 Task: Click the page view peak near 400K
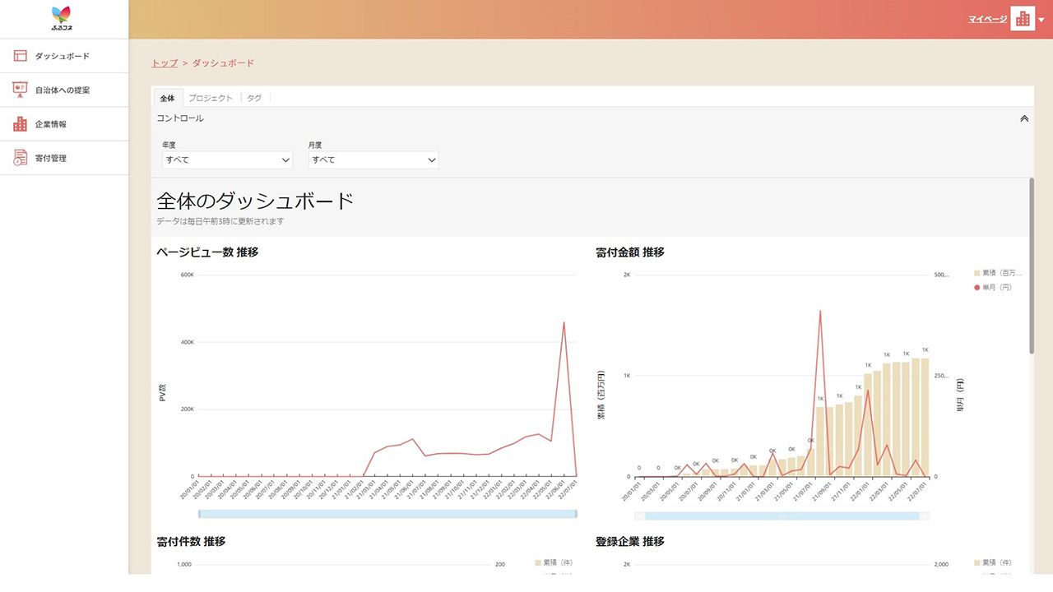pyautogui.click(x=564, y=323)
